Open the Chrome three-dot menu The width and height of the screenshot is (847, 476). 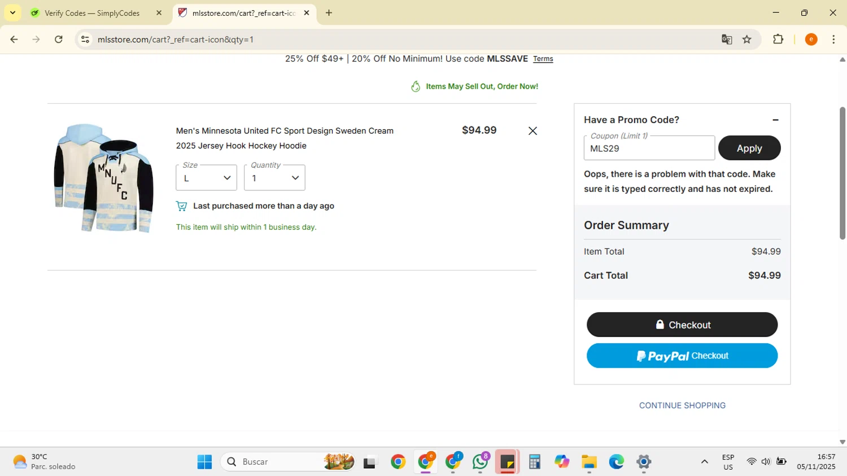coord(833,40)
